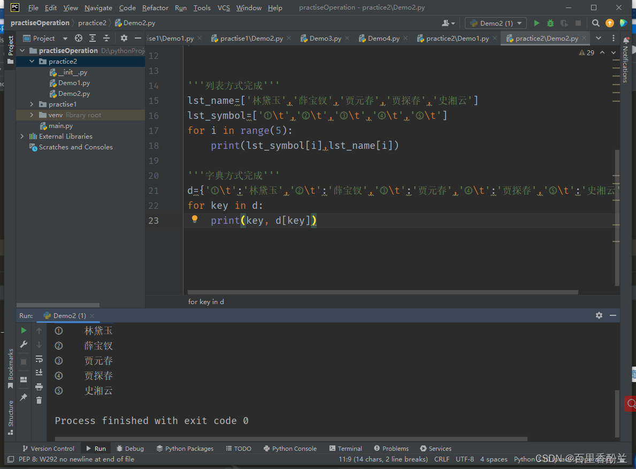636x469 pixels.
Task: Start debugging with the bug icon
Action: [550, 23]
